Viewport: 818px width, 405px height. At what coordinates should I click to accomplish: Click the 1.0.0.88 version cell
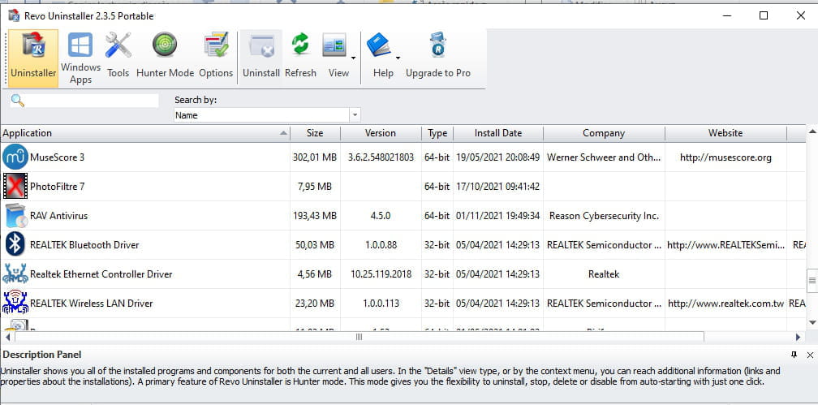pyautogui.click(x=381, y=245)
